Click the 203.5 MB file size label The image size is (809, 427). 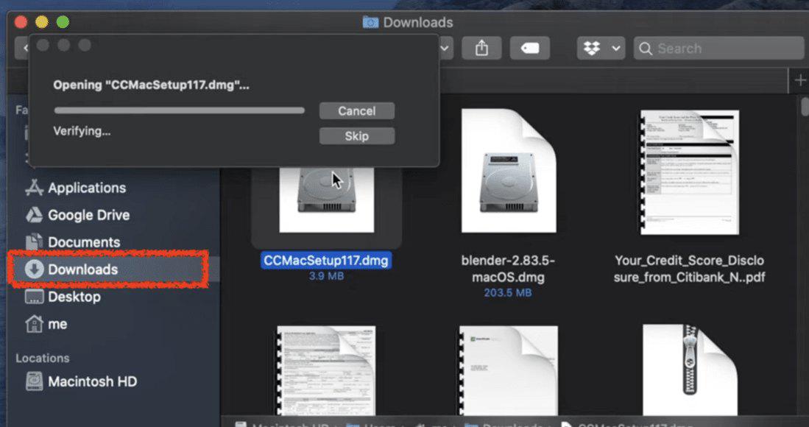(508, 293)
